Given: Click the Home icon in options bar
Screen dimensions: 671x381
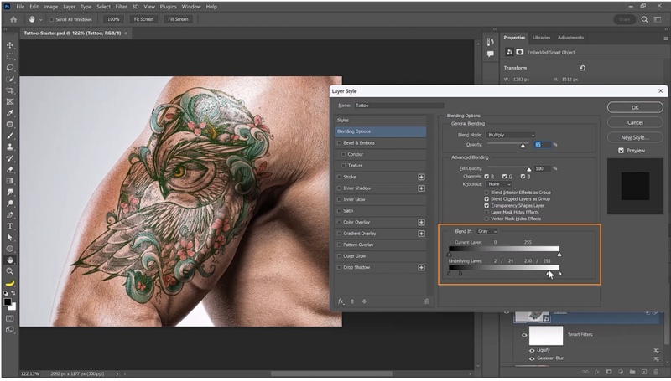Looking at the screenshot, I should (x=13, y=19).
